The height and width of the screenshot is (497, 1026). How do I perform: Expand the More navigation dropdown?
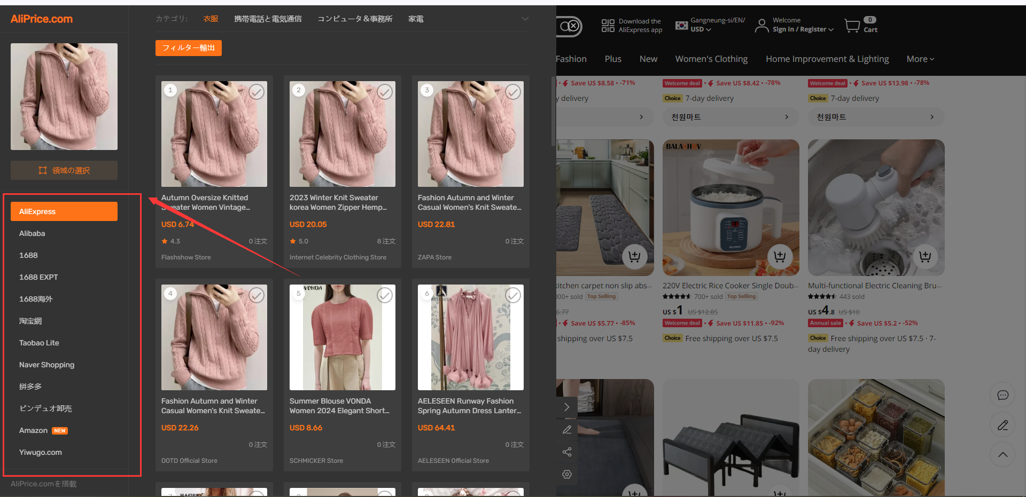[x=920, y=59]
